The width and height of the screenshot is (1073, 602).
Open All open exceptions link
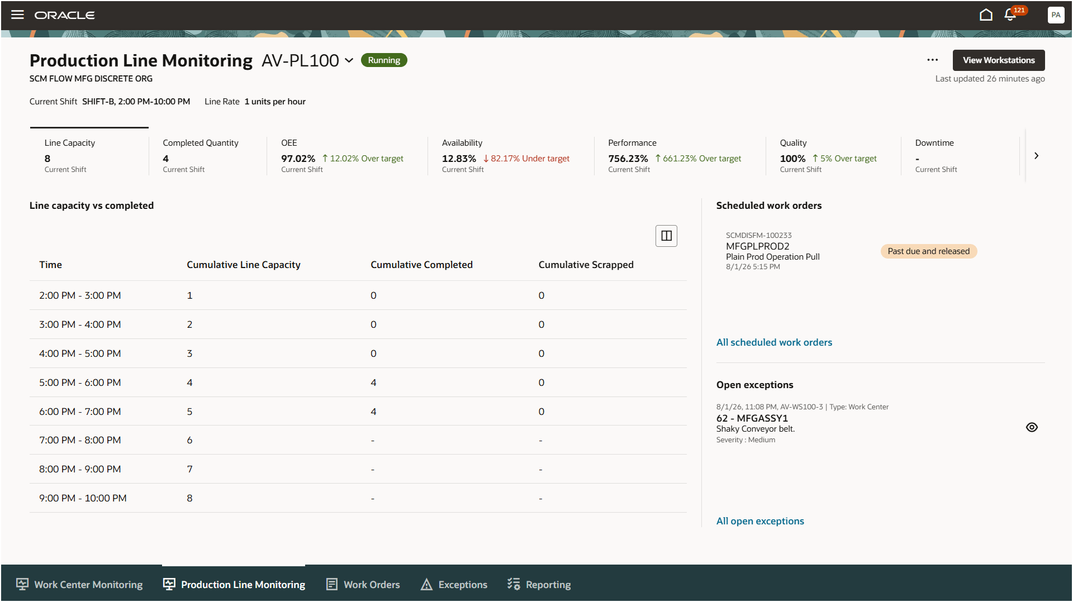[x=760, y=521]
